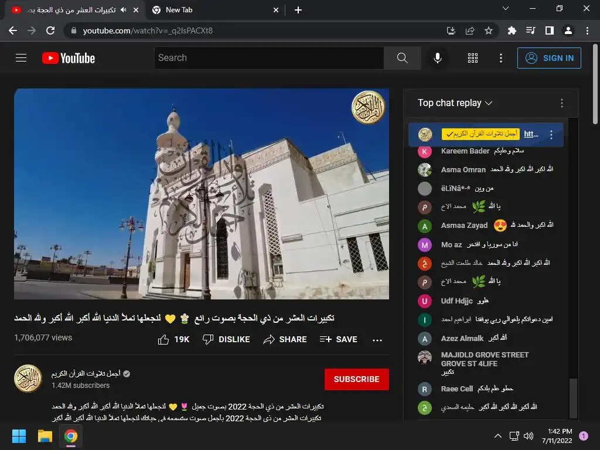The width and height of the screenshot is (600, 450).
Task: Select the YouTube video tab
Action: point(71,11)
